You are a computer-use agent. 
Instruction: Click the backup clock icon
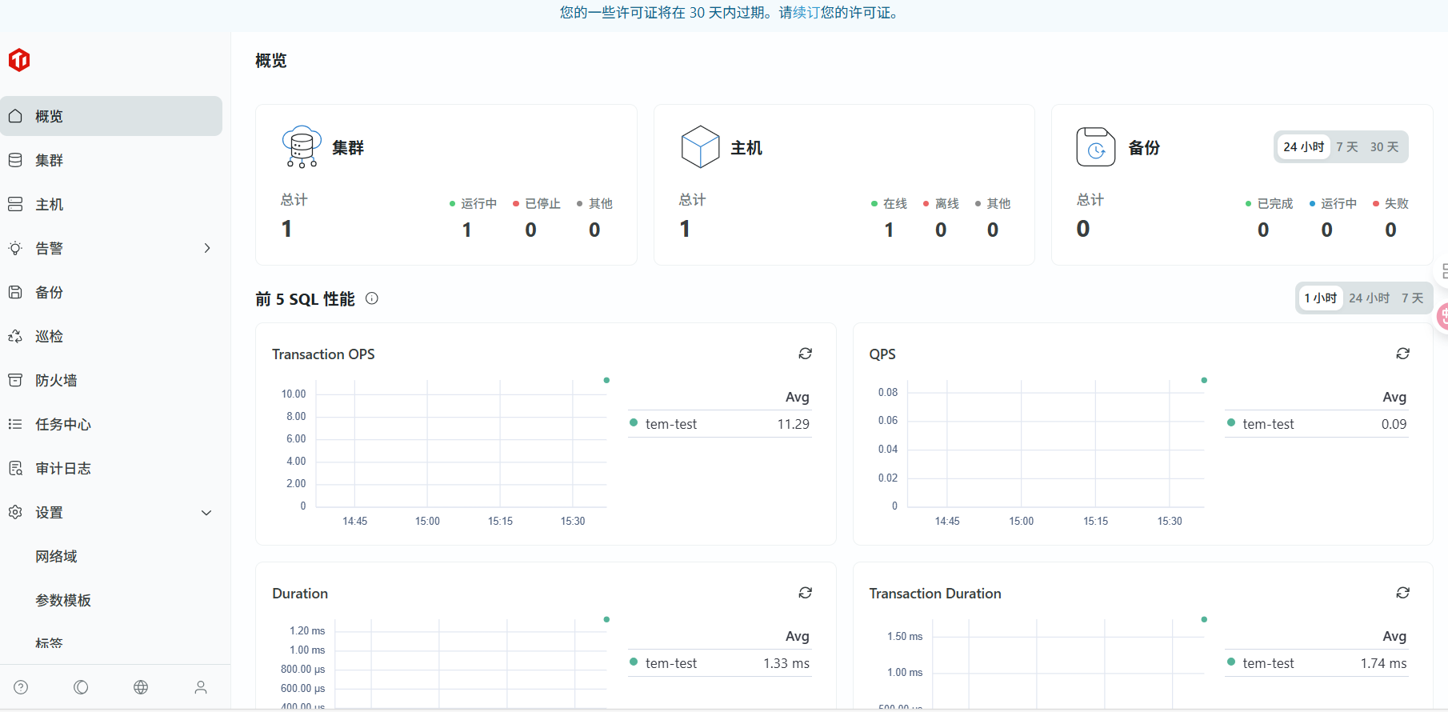pyautogui.click(x=1096, y=146)
